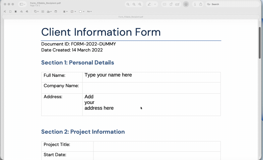Click the vertical scrollbar thumb
263x160 pixels.
pos(260,43)
